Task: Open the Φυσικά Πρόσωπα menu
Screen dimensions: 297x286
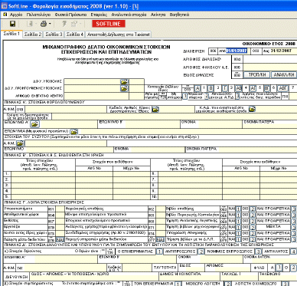Action: point(70,15)
